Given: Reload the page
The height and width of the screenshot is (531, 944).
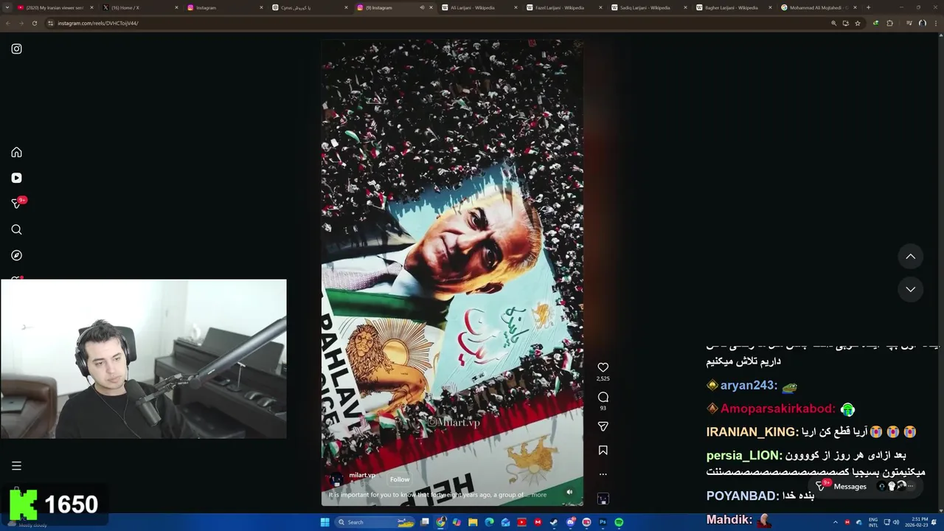Looking at the screenshot, I should point(34,23).
